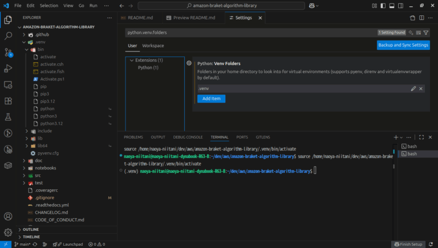
Task: Click the filter settings funnel icon
Action: [426, 32]
